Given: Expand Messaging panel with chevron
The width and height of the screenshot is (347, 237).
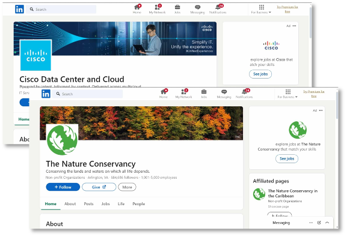Looking at the screenshot, I should coord(327,223).
